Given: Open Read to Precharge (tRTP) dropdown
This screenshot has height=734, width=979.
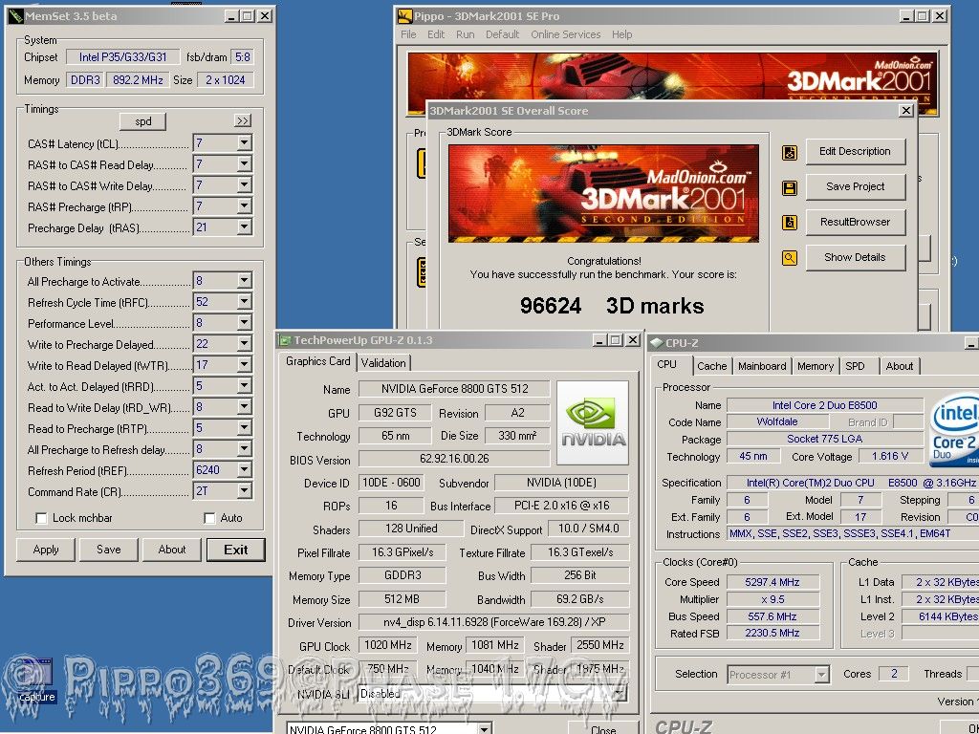Looking at the screenshot, I should 244,428.
